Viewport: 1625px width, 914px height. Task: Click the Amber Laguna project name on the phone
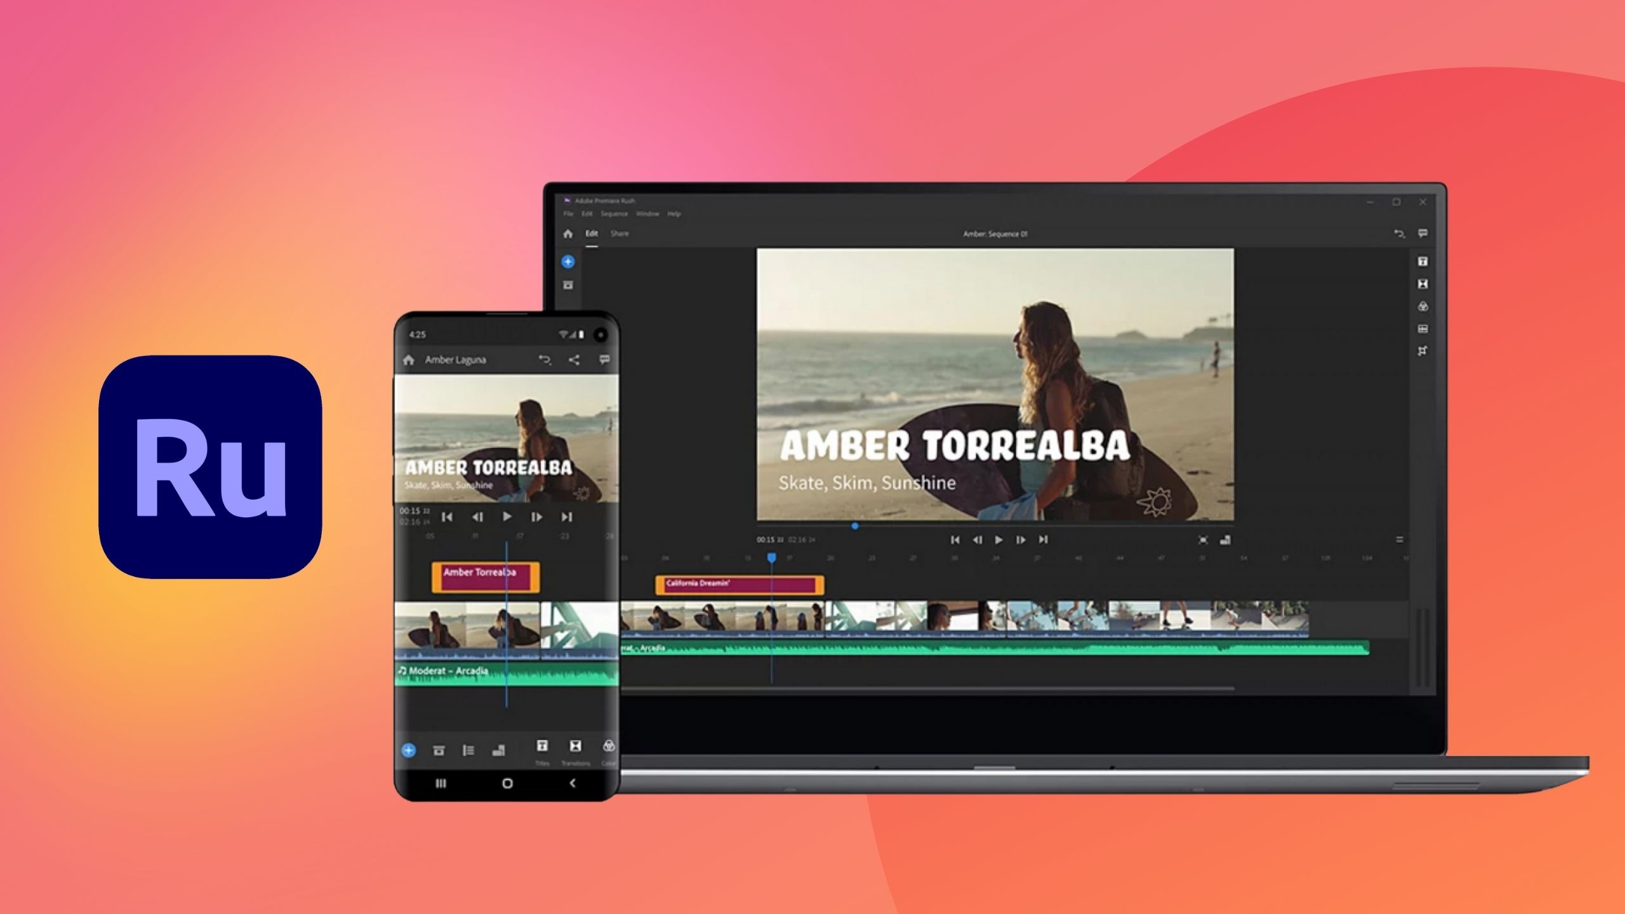[455, 360]
